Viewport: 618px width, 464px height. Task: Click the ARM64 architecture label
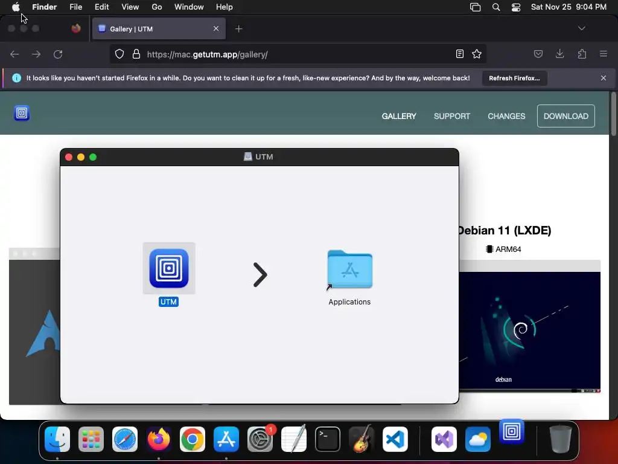tap(504, 249)
